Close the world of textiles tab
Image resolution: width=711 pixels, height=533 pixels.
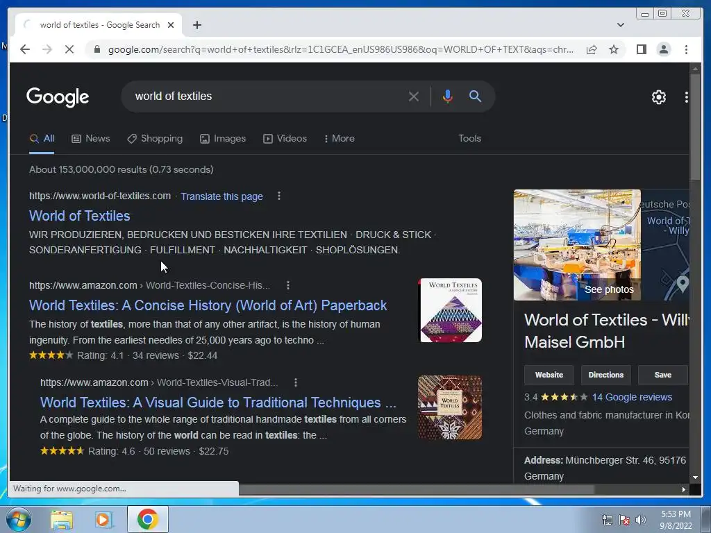(171, 25)
